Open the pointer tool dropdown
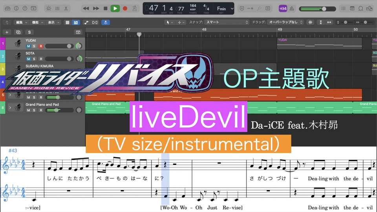 pyautogui.click(x=170, y=22)
